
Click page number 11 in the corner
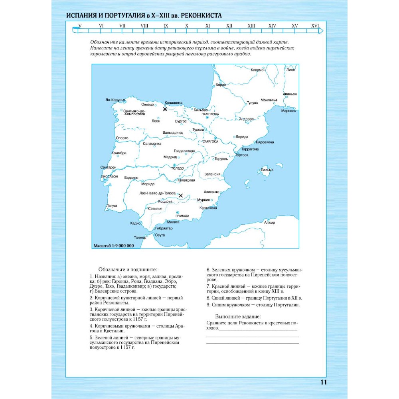click(x=324, y=382)
